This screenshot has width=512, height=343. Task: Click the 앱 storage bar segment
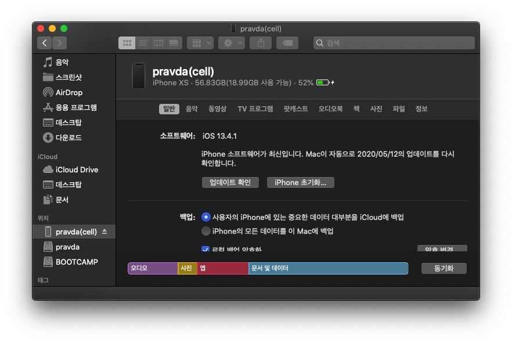[x=223, y=268]
